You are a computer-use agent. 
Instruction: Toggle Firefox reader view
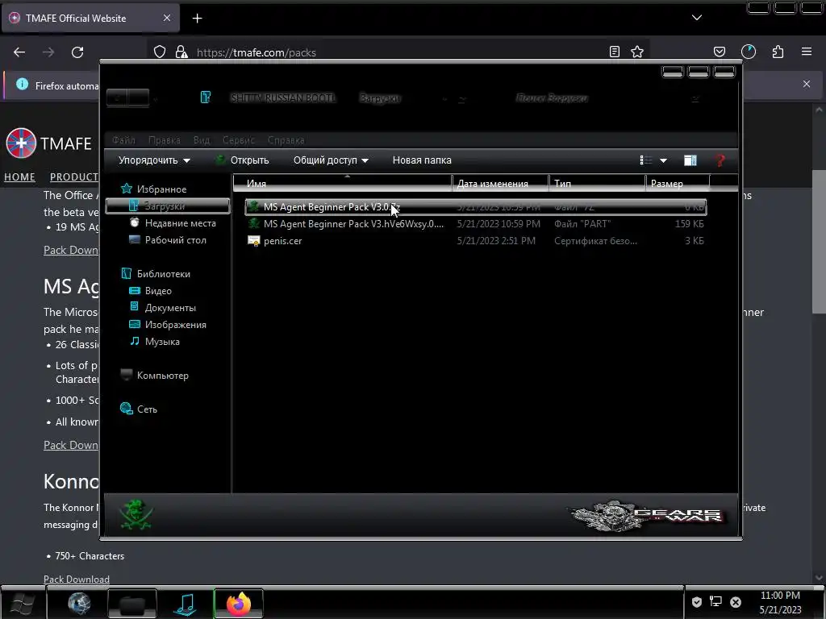point(614,52)
